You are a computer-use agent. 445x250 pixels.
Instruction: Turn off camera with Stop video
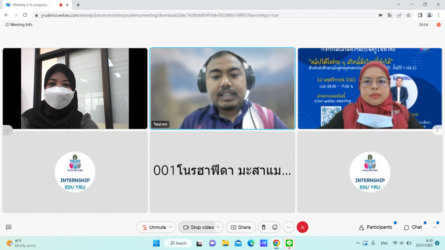[x=198, y=227]
